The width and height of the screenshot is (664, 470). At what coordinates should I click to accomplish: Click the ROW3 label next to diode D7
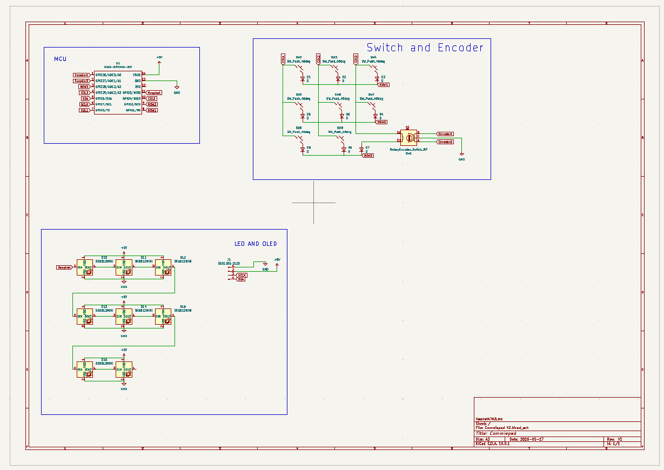[x=368, y=156]
